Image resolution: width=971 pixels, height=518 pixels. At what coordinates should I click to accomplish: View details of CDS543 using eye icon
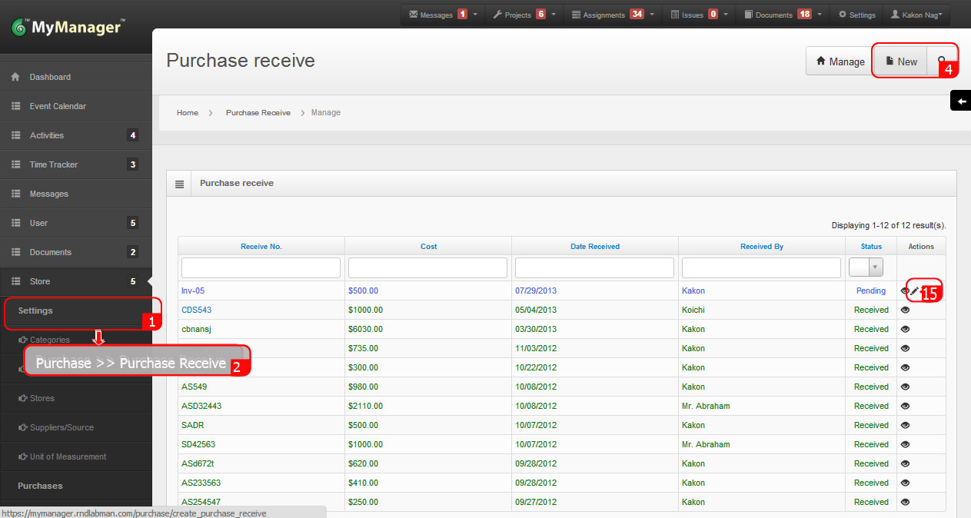pos(905,310)
